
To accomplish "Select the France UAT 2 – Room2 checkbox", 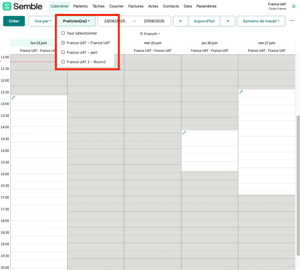I will pos(63,62).
